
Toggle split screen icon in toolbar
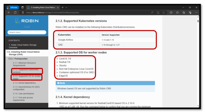pyautogui.click(x=171, y=13)
